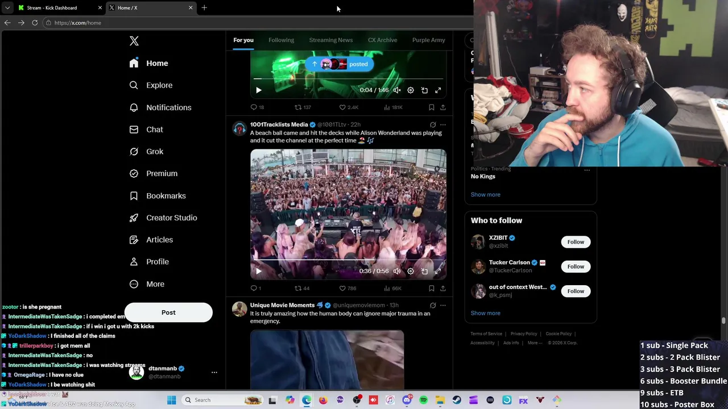728x409 pixels.
Task: Switch to the Following tab
Action: click(x=281, y=40)
